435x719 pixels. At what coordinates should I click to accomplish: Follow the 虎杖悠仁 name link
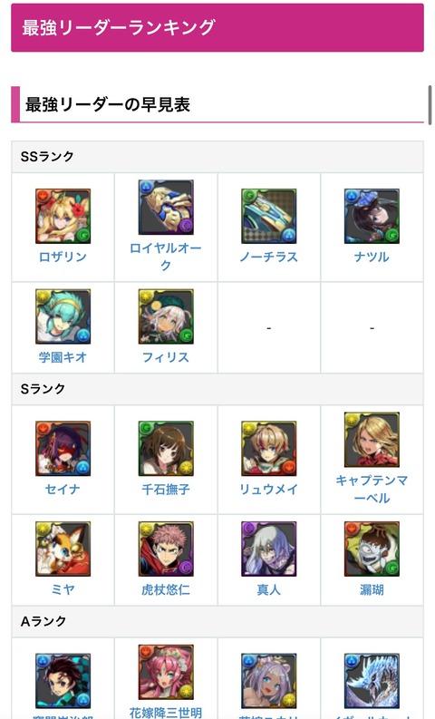point(166,589)
